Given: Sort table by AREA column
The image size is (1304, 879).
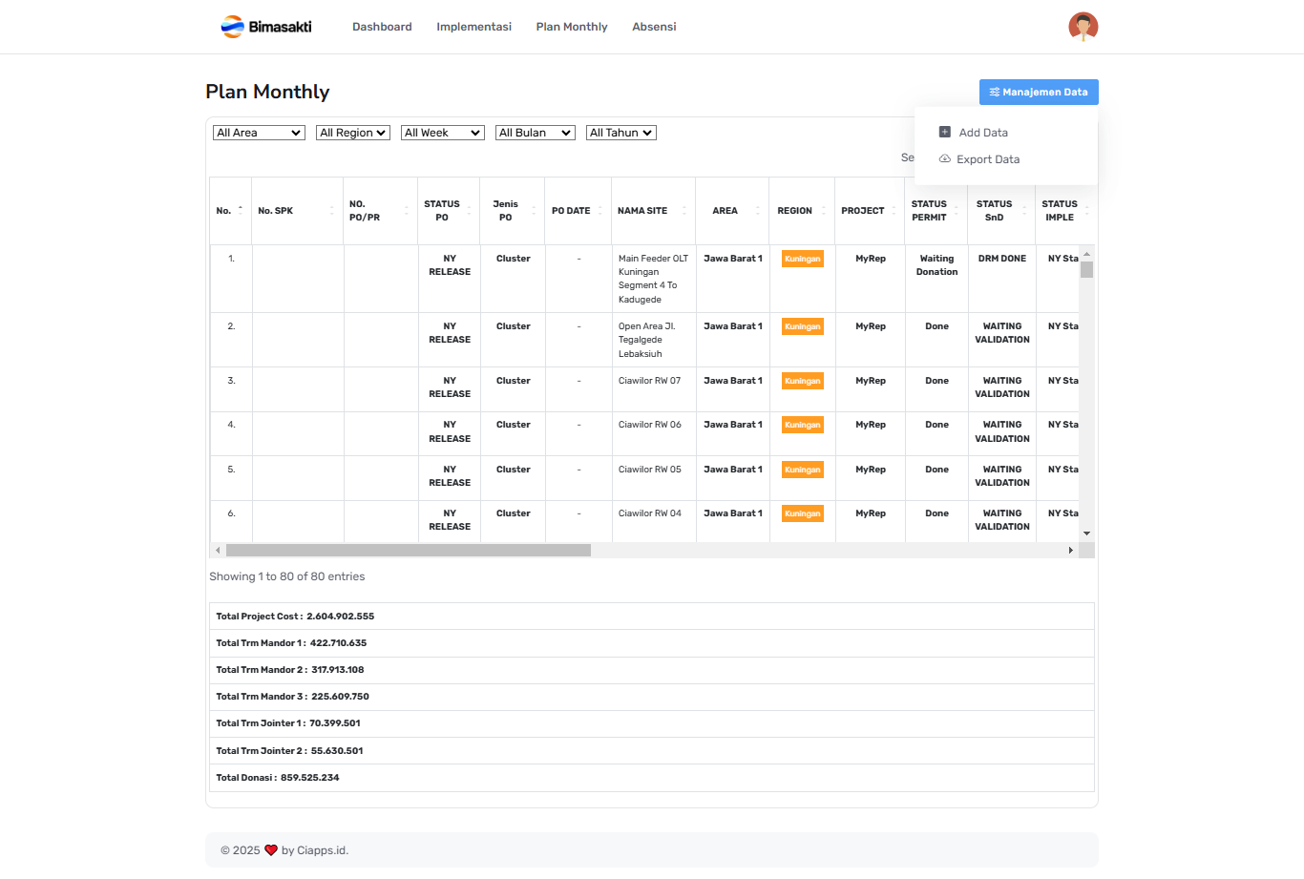Looking at the screenshot, I should (x=731, y=211).
